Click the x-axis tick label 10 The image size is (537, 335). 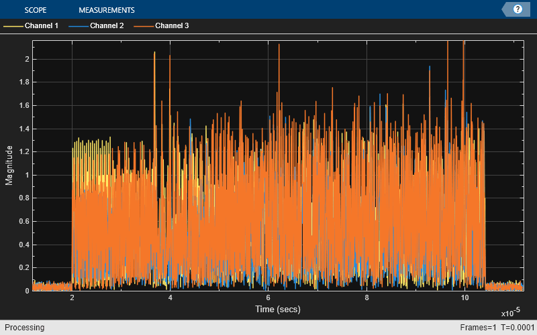click(465, 297)
